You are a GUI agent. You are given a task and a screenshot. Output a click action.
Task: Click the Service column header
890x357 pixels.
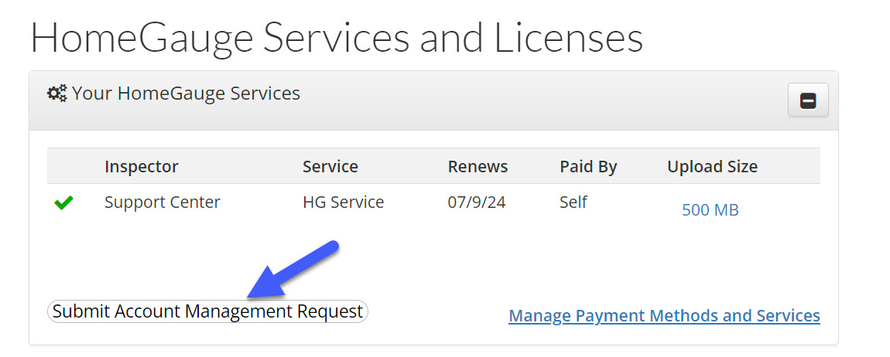[x=330, y=167]
